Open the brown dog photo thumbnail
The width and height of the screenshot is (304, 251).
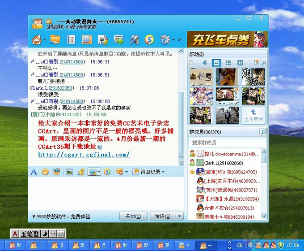click(227, 77)
